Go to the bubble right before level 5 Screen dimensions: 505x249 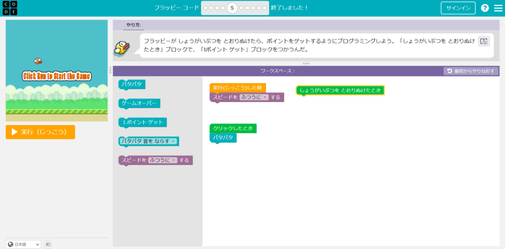click(x=223, y=8)
